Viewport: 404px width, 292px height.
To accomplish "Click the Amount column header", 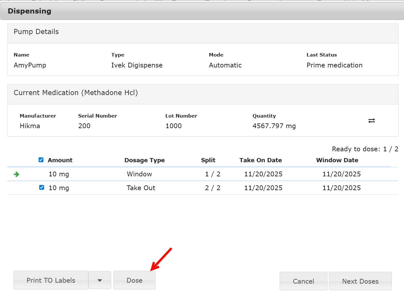I will tap(60, 160).
